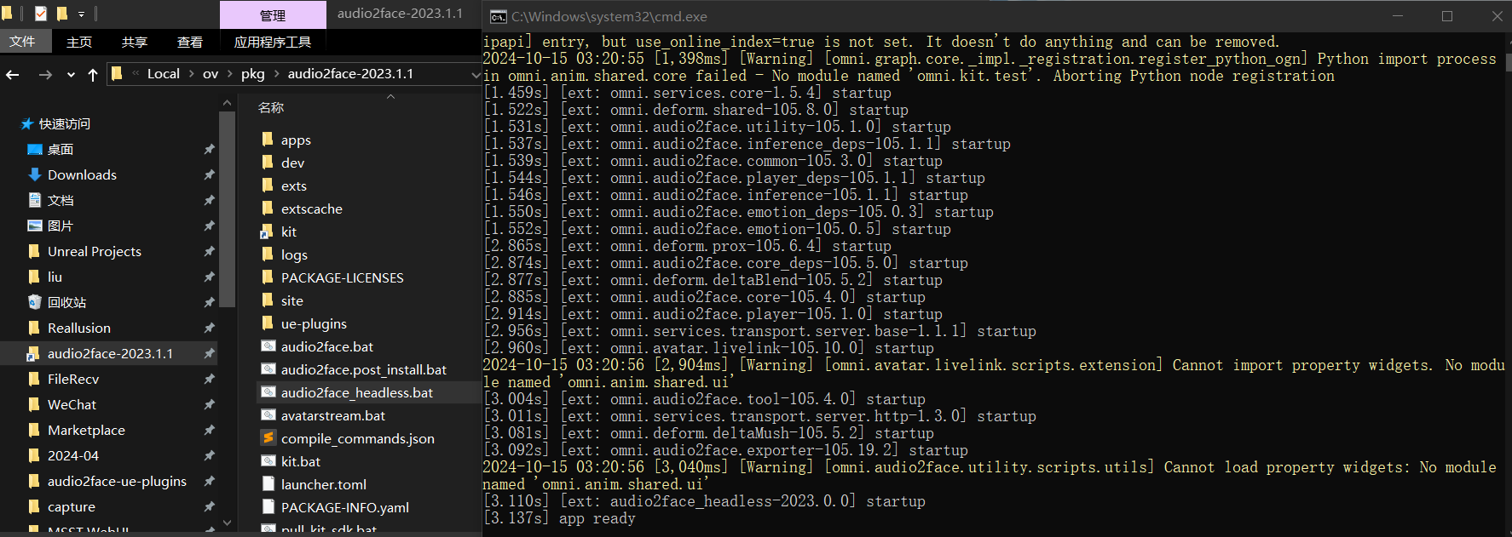Open audio2face-ue-plugins in quick access
The image size is (1512, 537).
pos(117,481)
